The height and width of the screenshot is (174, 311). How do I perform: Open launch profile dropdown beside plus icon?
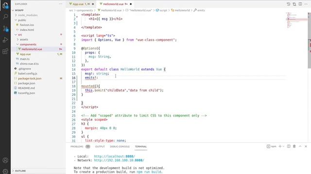[x=283, y=146]
